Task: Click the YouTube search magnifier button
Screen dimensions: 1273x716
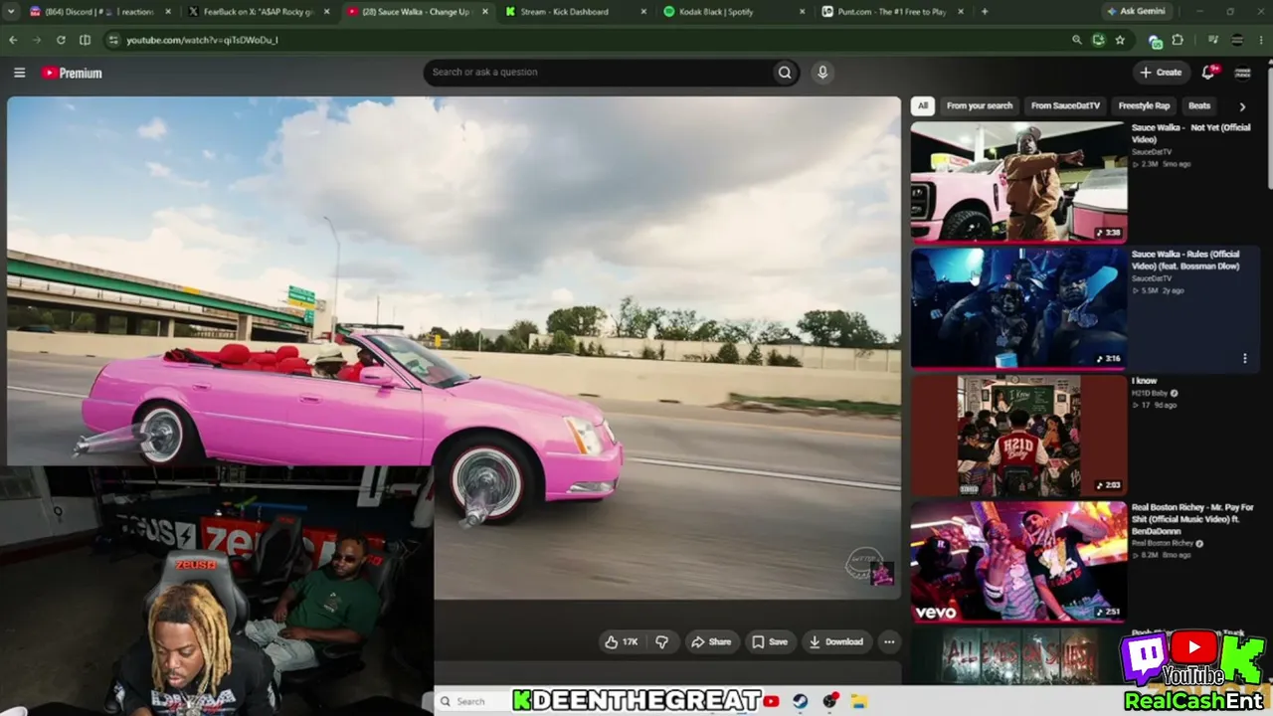Action: click(785, 73)
